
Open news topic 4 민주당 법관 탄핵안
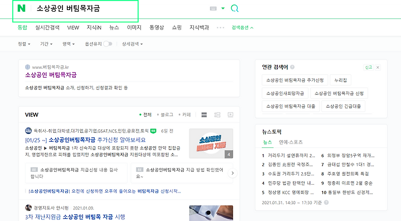point(288,183)
